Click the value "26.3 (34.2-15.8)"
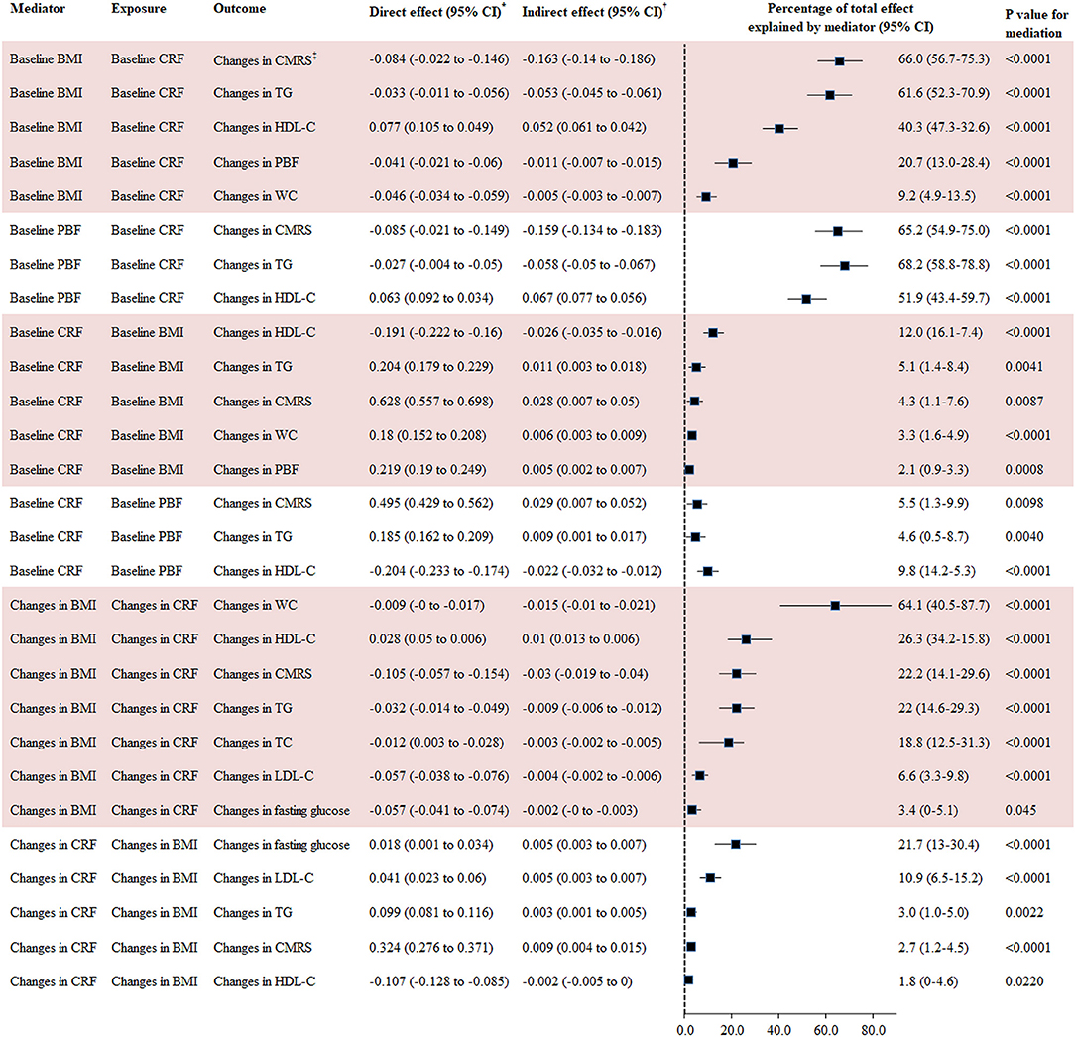Image resolution: width=1075 pixels, height=1037 pixels. coord(943,639)
